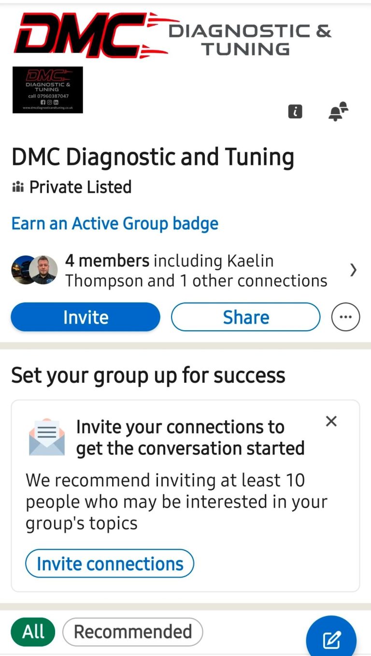371x656 pixels.
Task: Tap the small DMC group logo thumbnail
Action: click(47, 90)
